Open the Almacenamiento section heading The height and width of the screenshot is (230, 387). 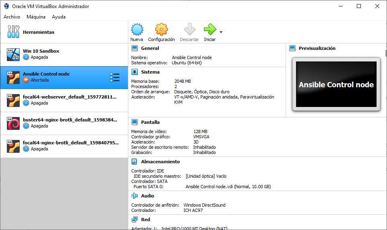[161, 162]
